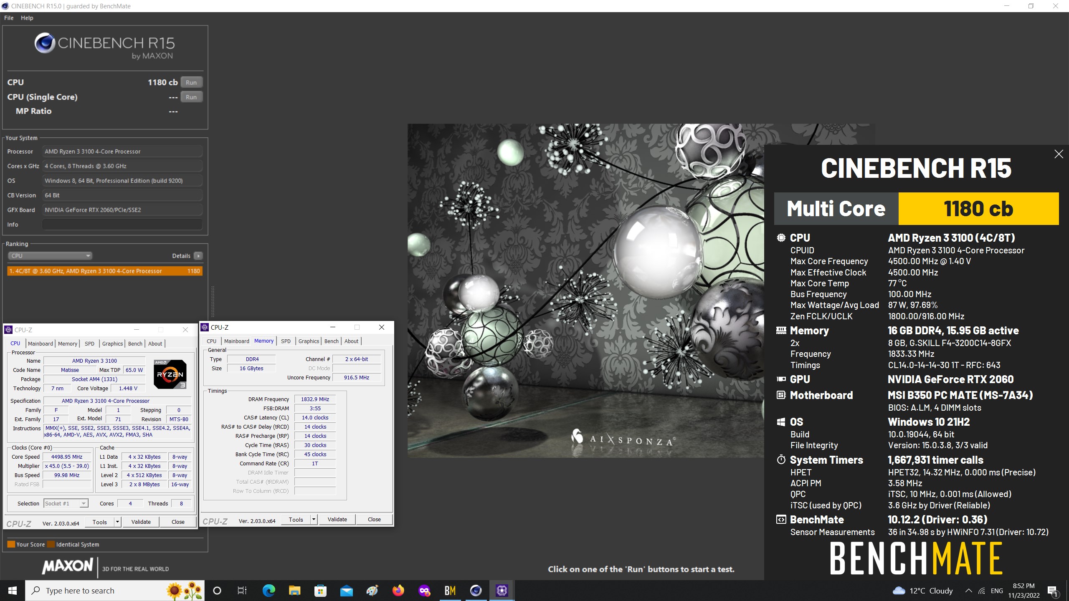Switch to Mainboard tab in left CPU-Z window

point(41,343)
